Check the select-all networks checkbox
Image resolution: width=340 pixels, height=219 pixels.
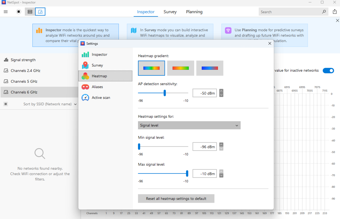[x=6, y=104]
